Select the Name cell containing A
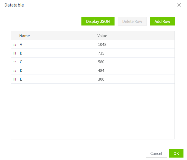The width and height of the screenshot is (187, 160). tap(54, 44)
